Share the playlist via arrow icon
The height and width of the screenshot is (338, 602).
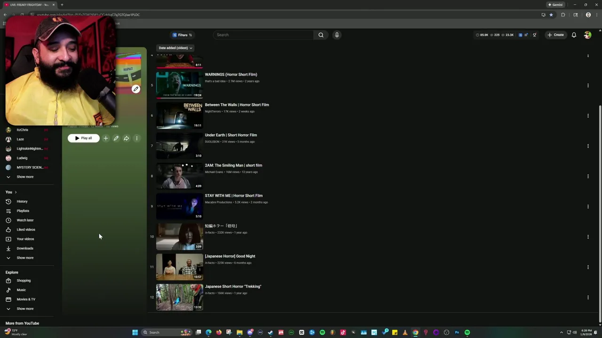(x=127, y=138)
